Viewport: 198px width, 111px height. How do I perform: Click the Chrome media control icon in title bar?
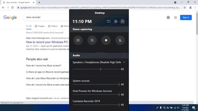(175, 2)
